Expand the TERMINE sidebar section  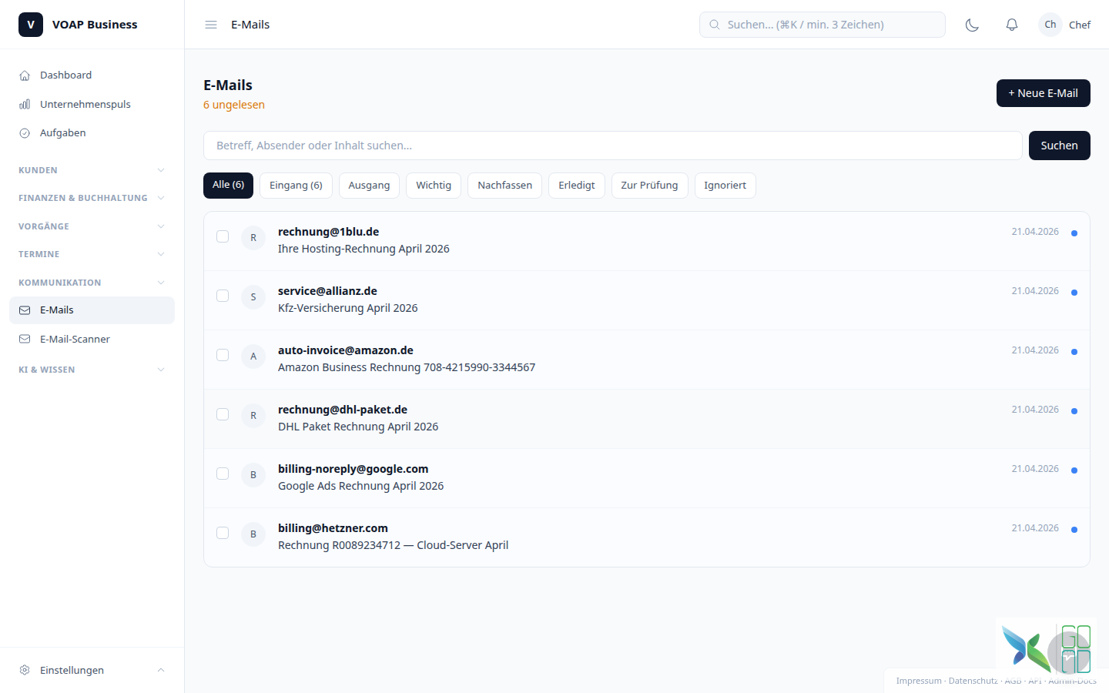(x=92, y=254)
